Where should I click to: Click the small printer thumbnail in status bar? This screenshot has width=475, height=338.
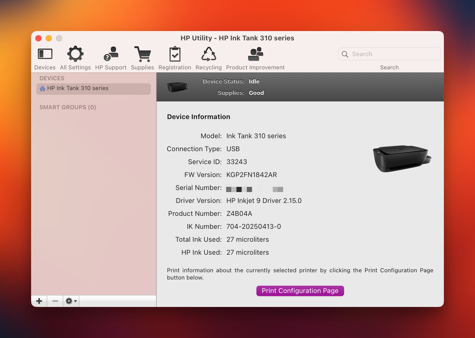point(178,87)
